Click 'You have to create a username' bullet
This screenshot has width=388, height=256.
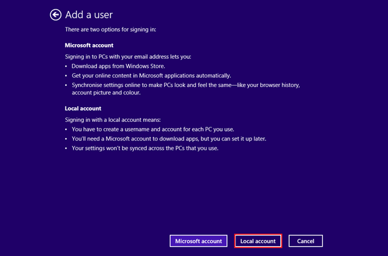[x=153, y=129]
